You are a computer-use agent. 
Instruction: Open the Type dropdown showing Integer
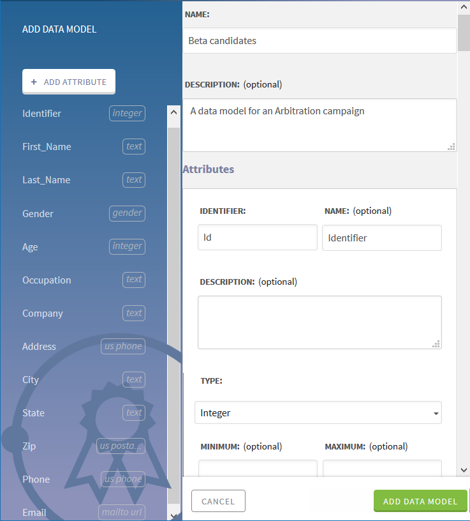(318, 413)
